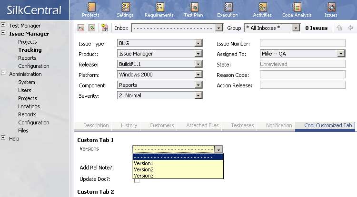Viewport: 357px width, 197px height.
Task: Open the Component dropdown showing Reports
Action: pos(159,85)
